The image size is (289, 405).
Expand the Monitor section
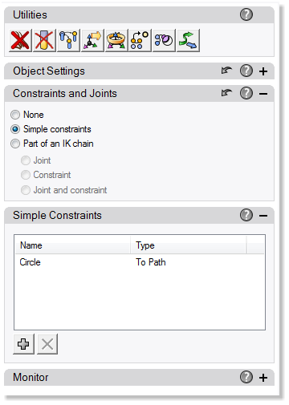point(263,378)
